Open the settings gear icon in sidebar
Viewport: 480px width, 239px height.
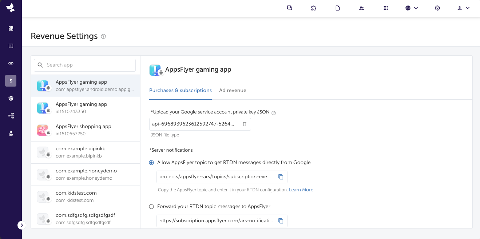coord(11,98)
